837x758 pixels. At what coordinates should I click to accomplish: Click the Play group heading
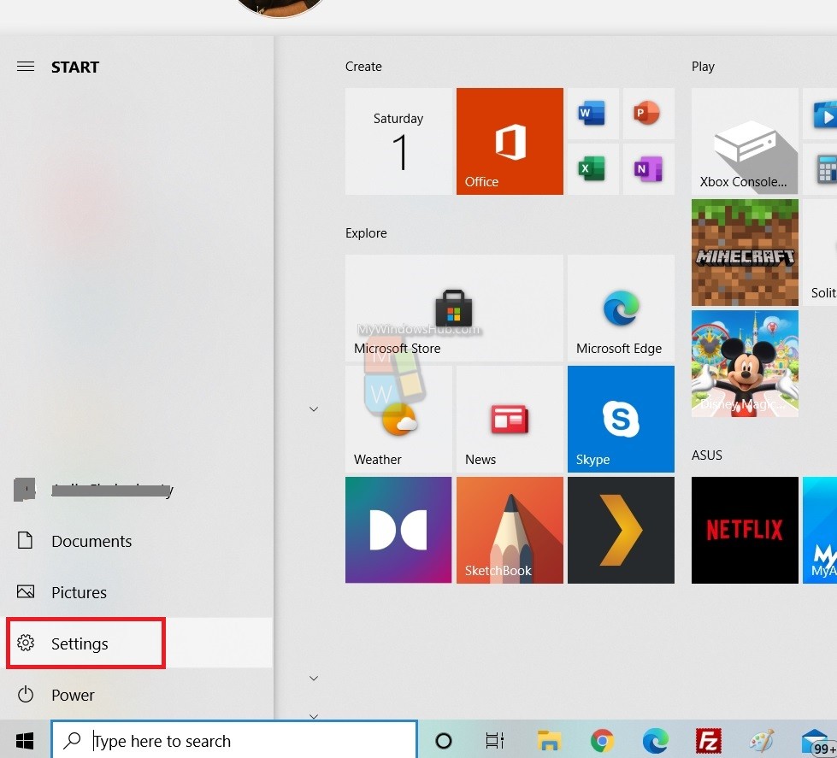pos(703,67)
